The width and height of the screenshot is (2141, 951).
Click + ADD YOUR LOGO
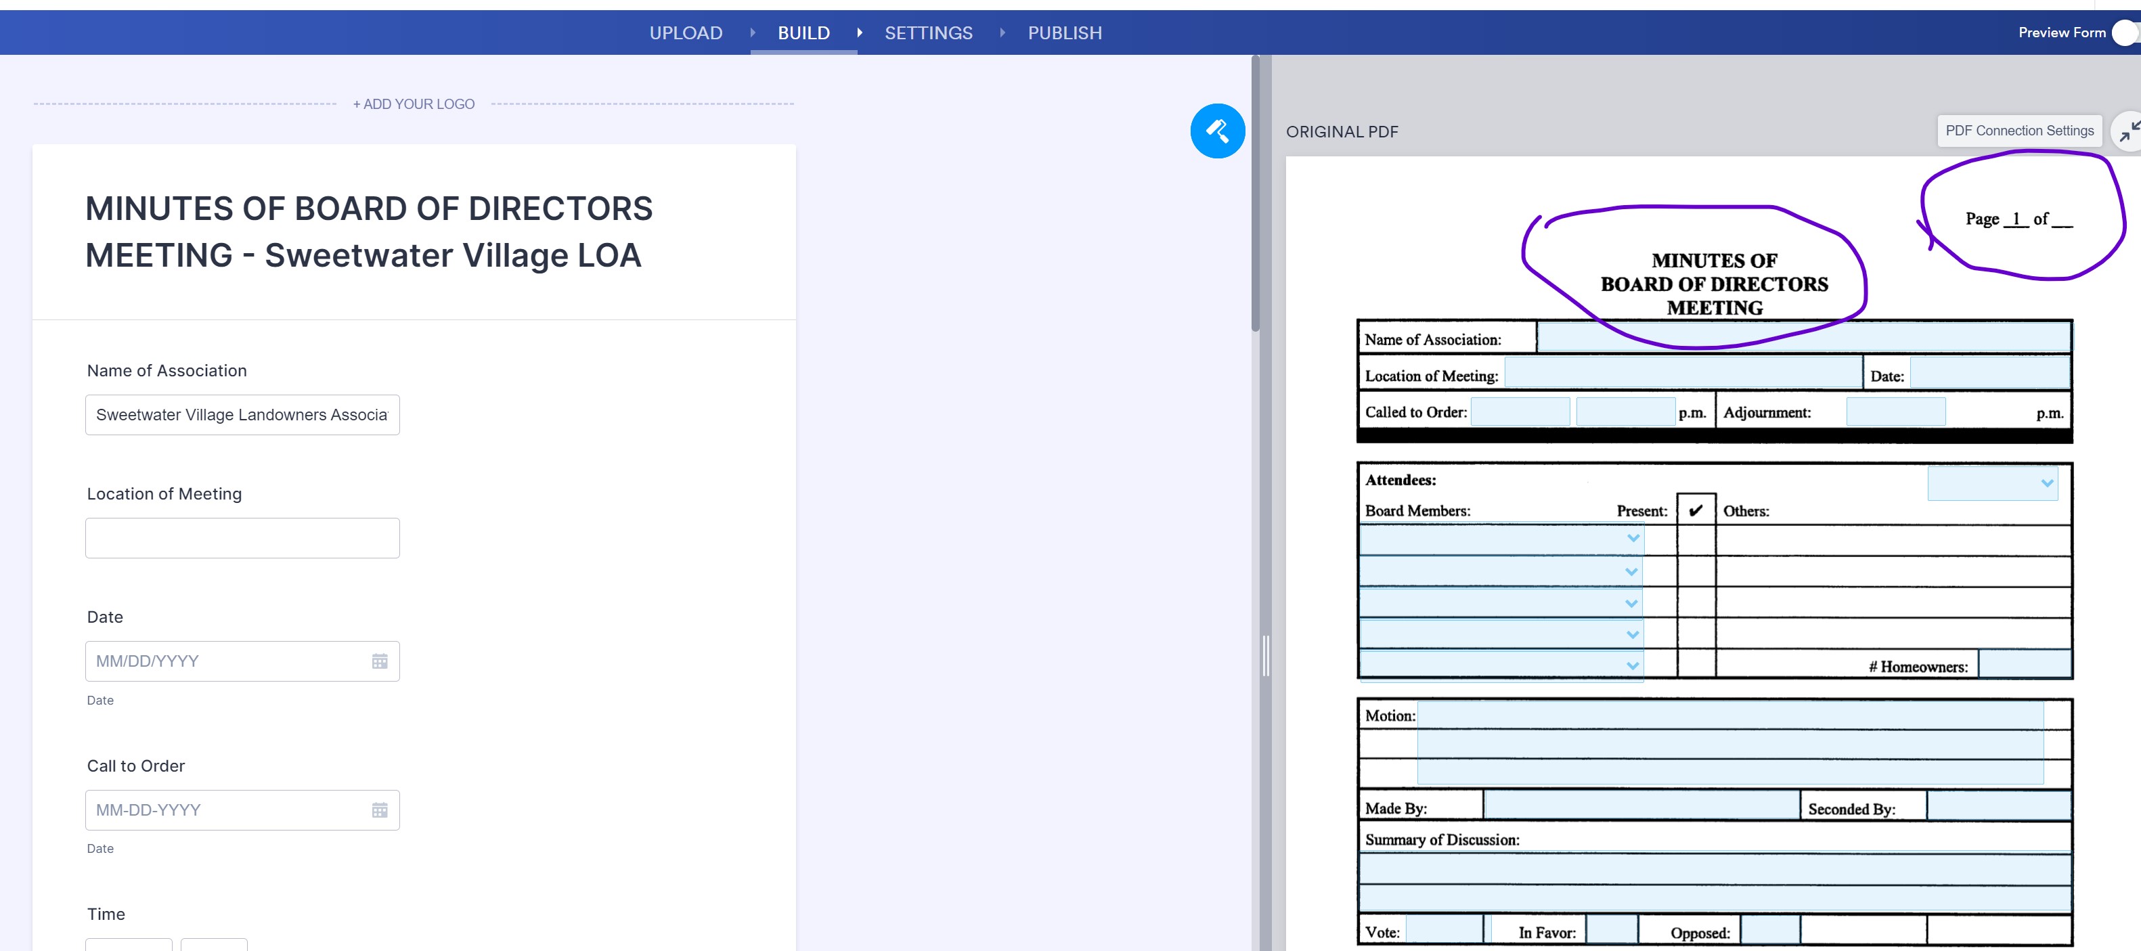pyautogui.click(x=413, y=104)
